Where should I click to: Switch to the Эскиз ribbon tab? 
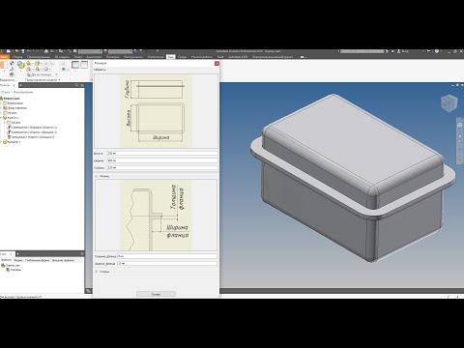(77, 57)
